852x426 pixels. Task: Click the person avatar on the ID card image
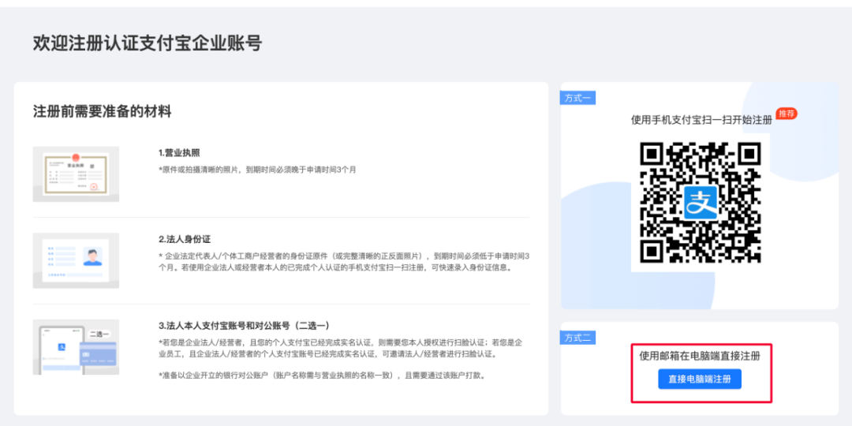tap(93, 257)
